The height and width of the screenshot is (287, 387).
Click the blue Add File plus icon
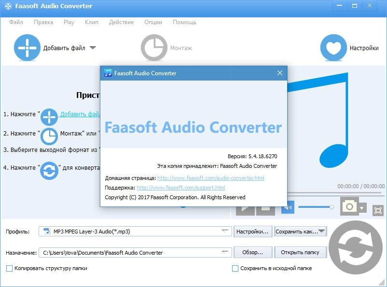coord(27,48)
